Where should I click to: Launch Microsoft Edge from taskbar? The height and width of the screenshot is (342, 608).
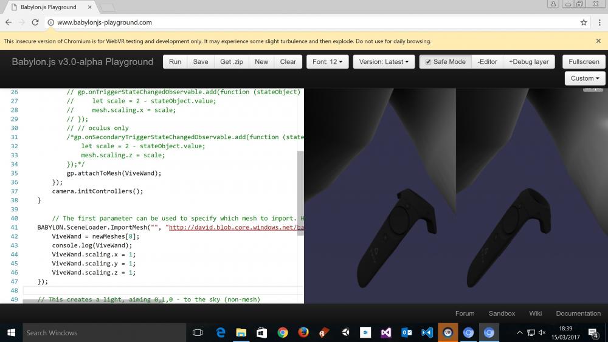click(221, 333)
